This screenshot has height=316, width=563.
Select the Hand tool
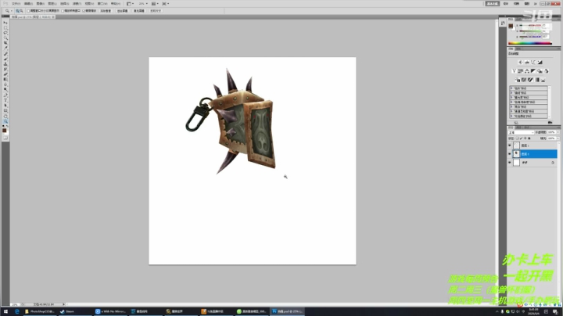pyautogui.click(x=5, y=117)
